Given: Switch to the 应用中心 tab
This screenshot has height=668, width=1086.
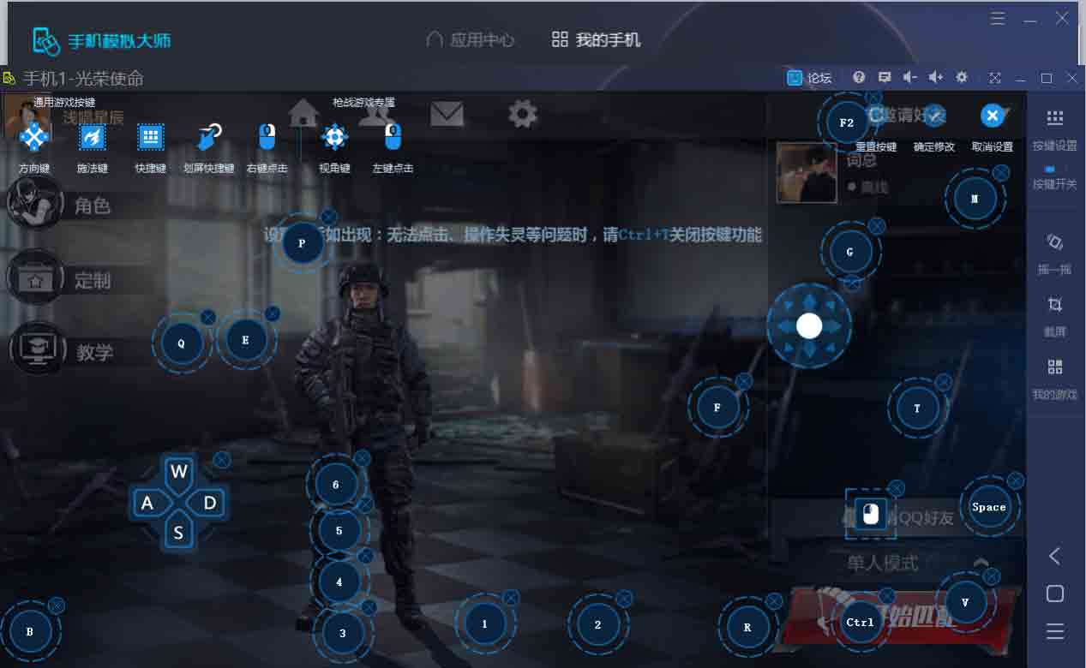Looking at the screenshot, I should coord(471,39).
